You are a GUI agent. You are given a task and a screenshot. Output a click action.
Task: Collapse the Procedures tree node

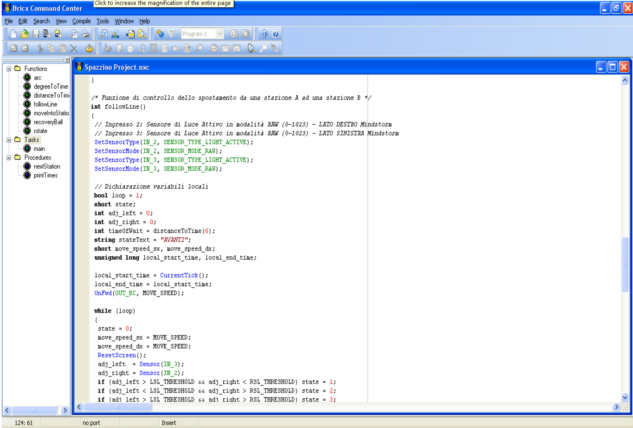tap(9, 158)
